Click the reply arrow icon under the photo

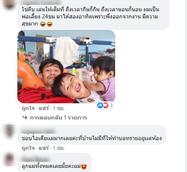[25, 118]
